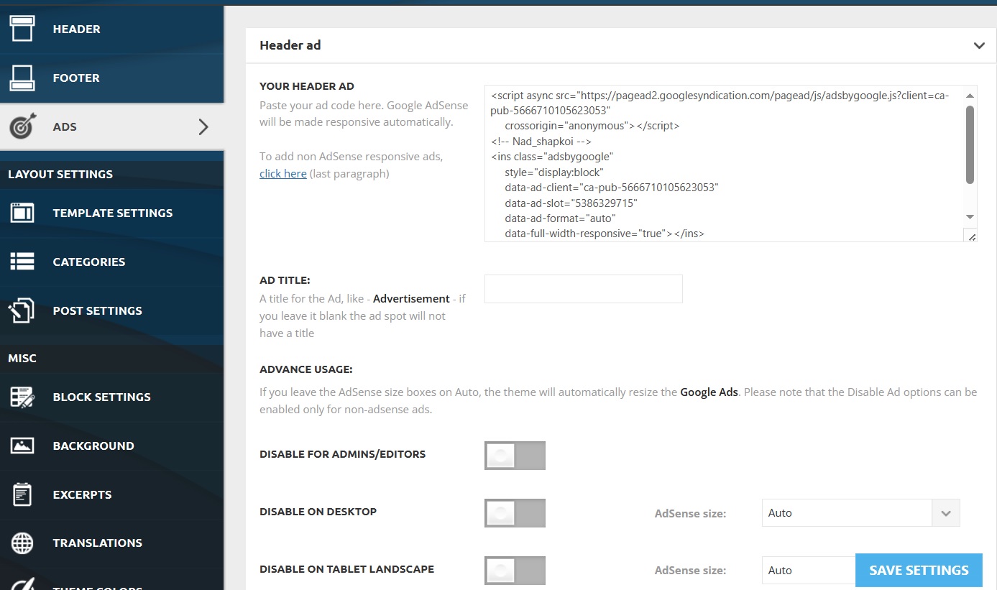Click the Save Settings button
This screenshot has height=590, width=997.
[x=919, y=570]
